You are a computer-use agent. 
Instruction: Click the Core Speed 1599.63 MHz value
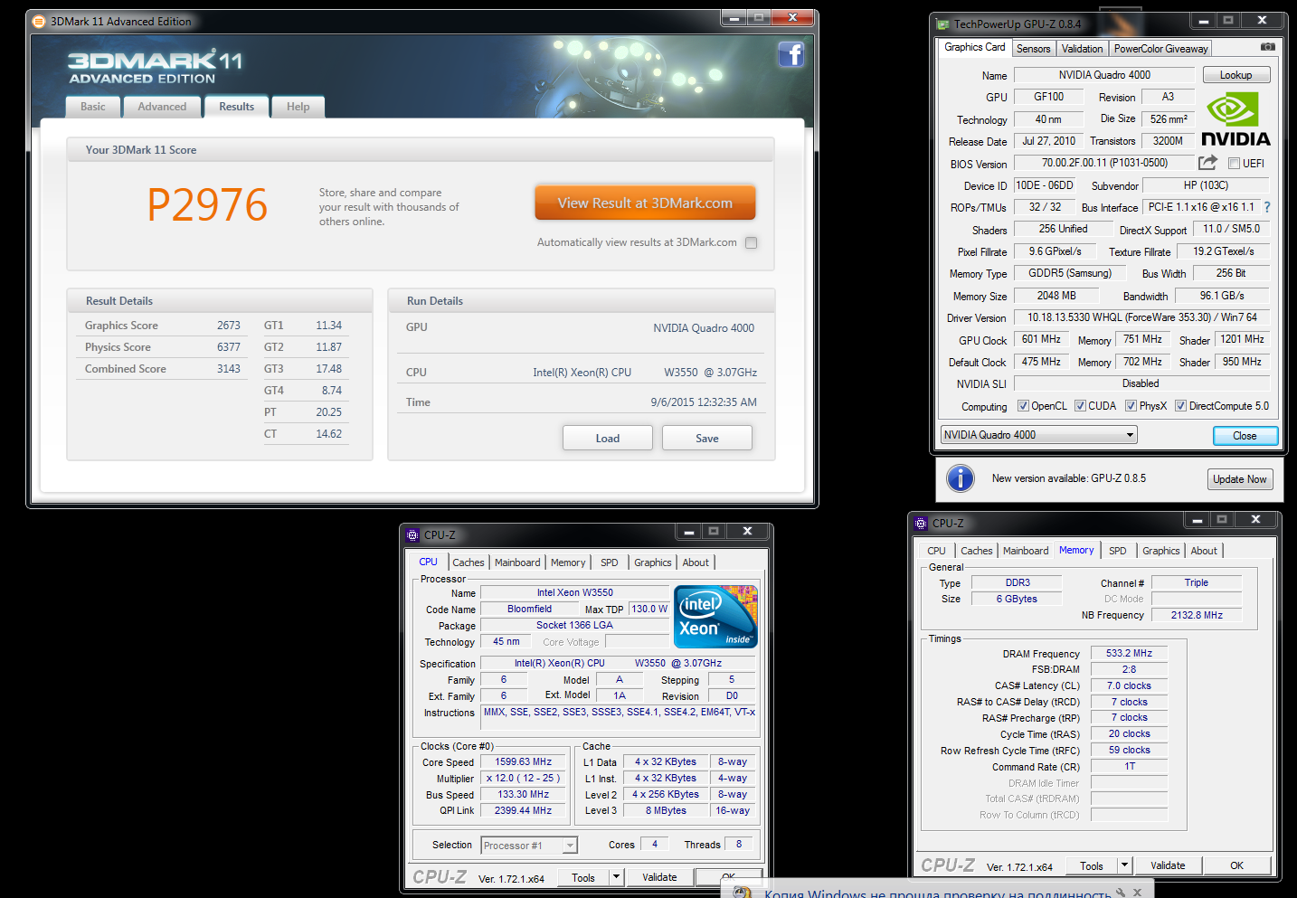click(x=523, y=762)
